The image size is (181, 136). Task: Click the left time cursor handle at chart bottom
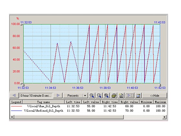(x=23, y=85)
